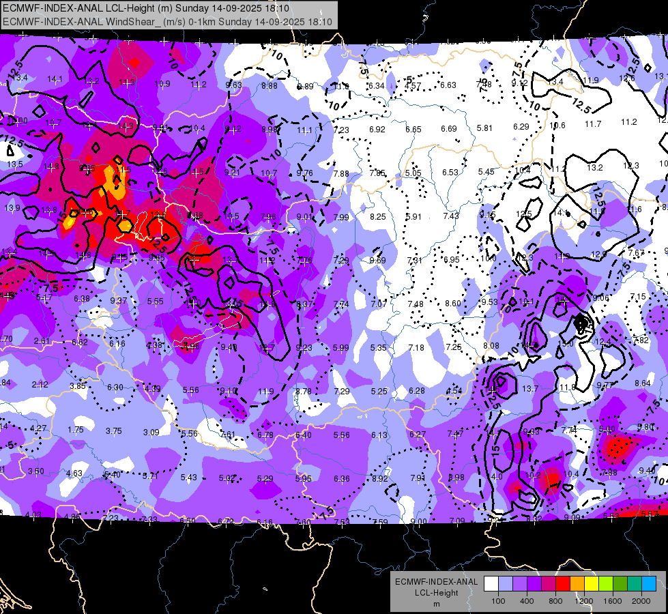The height and width of the screenshot is (614, 668).
Task: Click the medium purple legend swatch before 400
Action: 520,584
